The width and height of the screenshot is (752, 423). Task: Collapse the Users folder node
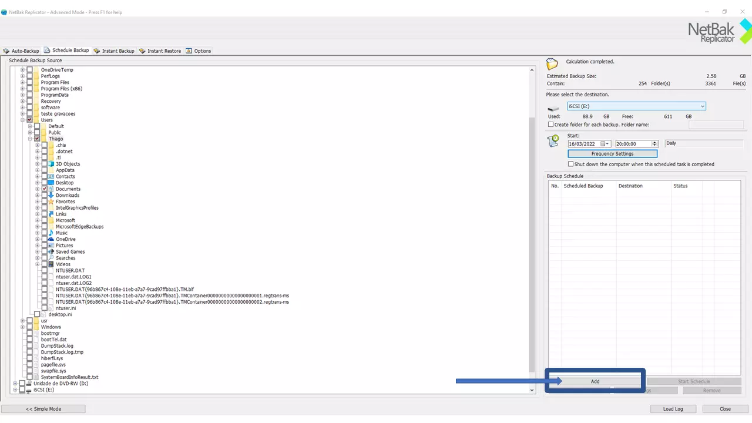point(22,120)
